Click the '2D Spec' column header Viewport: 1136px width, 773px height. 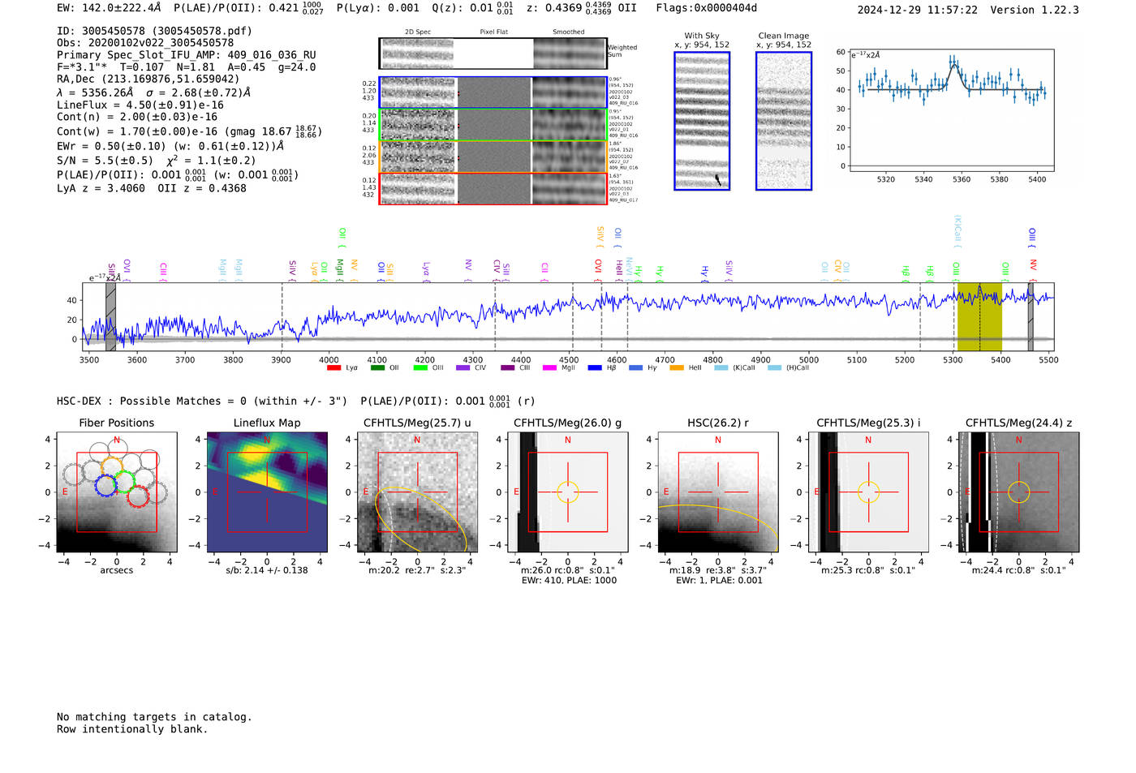[x=418, y=32]
